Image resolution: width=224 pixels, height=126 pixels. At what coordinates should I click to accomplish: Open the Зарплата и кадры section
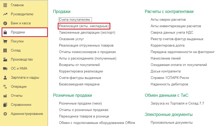click(25, 77)
